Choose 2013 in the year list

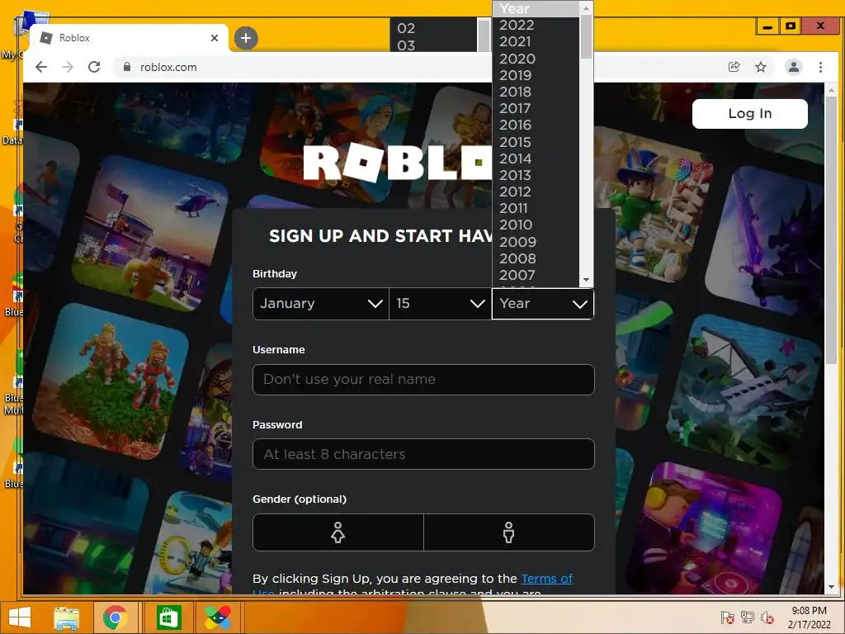click(536, 175)
